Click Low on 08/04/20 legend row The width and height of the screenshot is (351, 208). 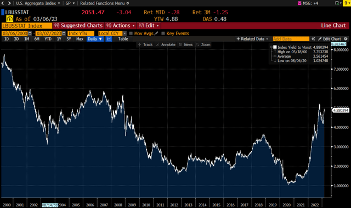[301, 61]
